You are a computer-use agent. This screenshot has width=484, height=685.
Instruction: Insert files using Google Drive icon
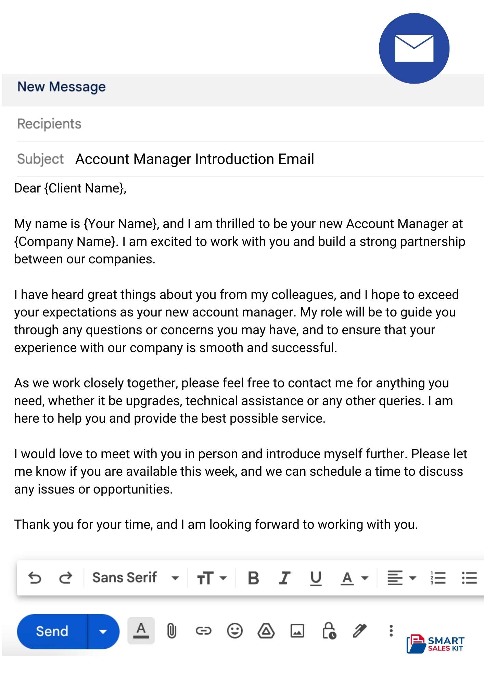[266, 631]
